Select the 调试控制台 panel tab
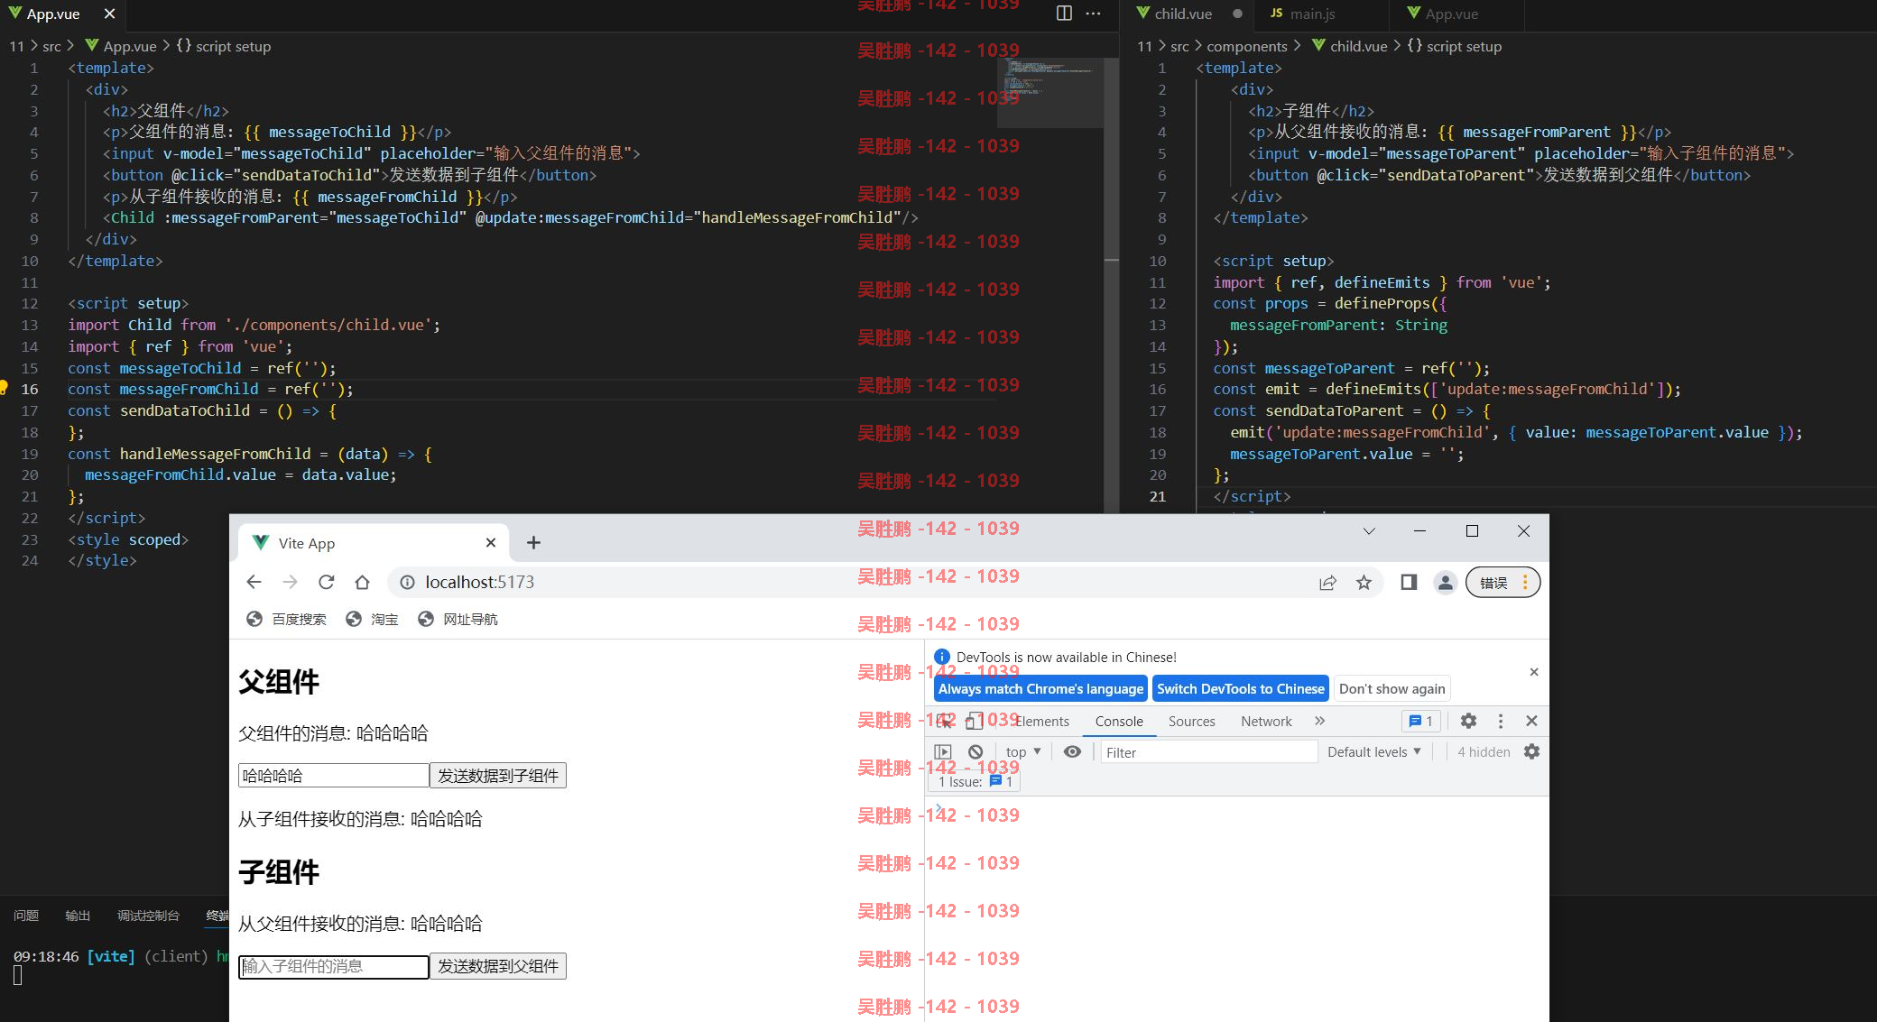This screenshot has width=1877, height=1022. (148, 916)
